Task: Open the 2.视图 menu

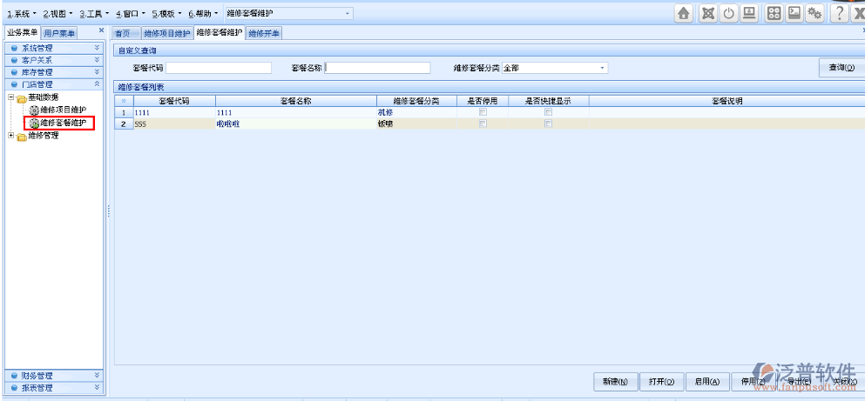Action: (57, 13)
